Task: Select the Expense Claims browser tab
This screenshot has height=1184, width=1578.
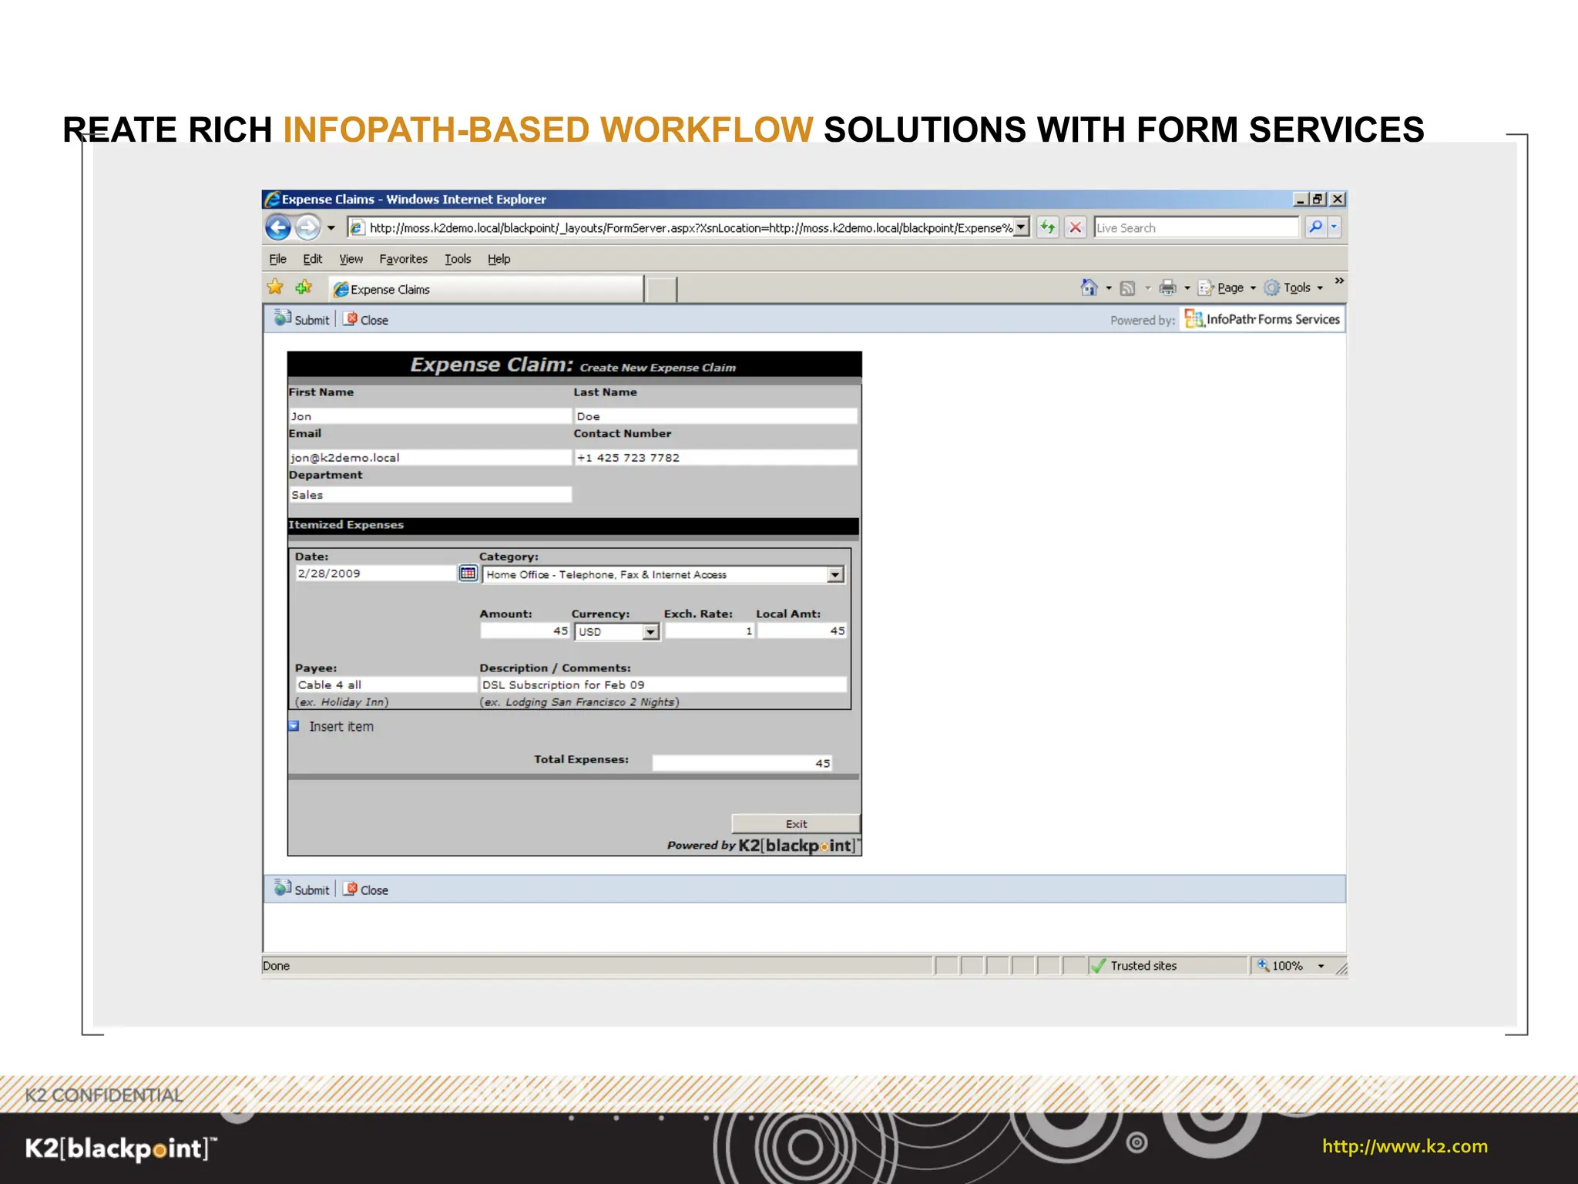Action: 486,289
